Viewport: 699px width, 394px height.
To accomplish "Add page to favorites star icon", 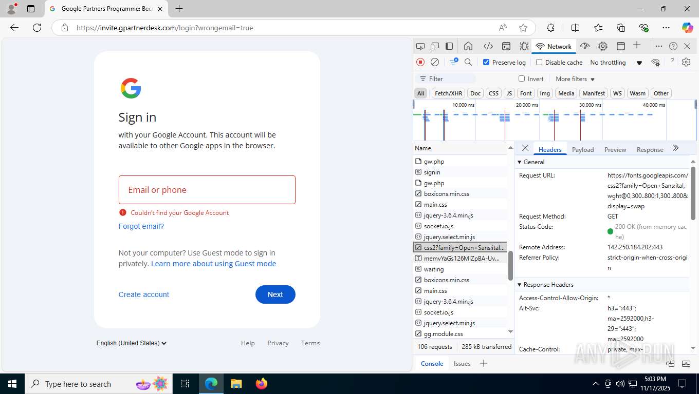I will click(523, 28).
